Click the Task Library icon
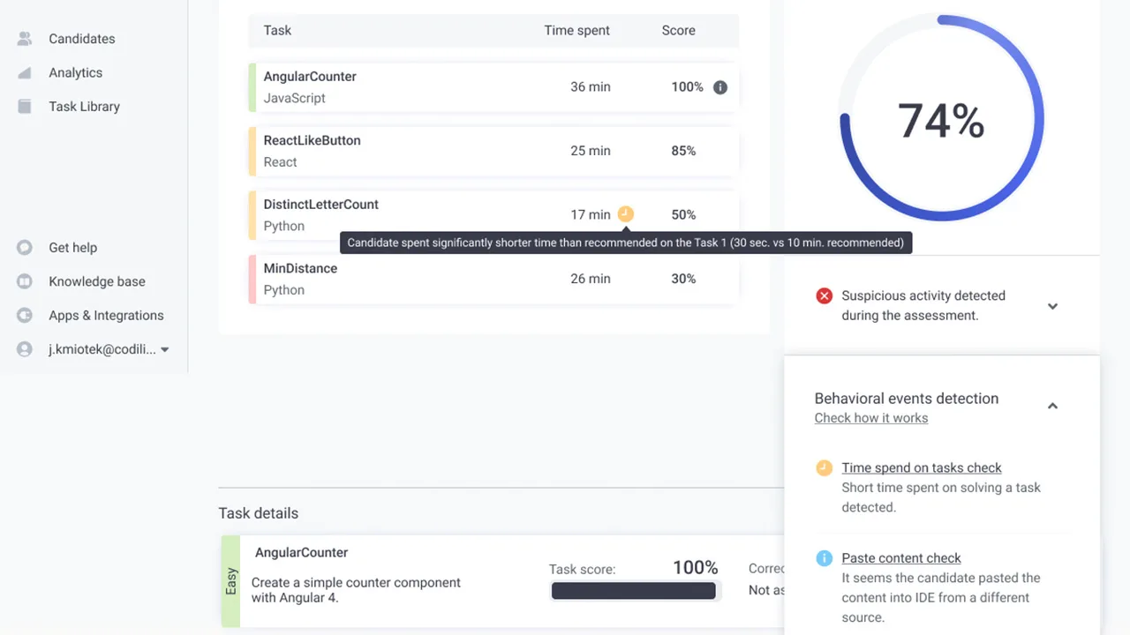Screen dimensions: 1130x635 pyautogui.click(x=25, y=107)
